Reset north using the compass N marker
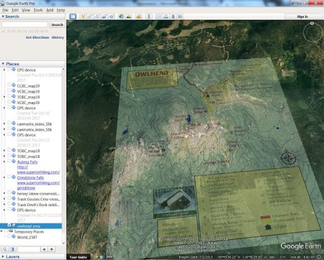The image size is (324, 260). (312, 23)
